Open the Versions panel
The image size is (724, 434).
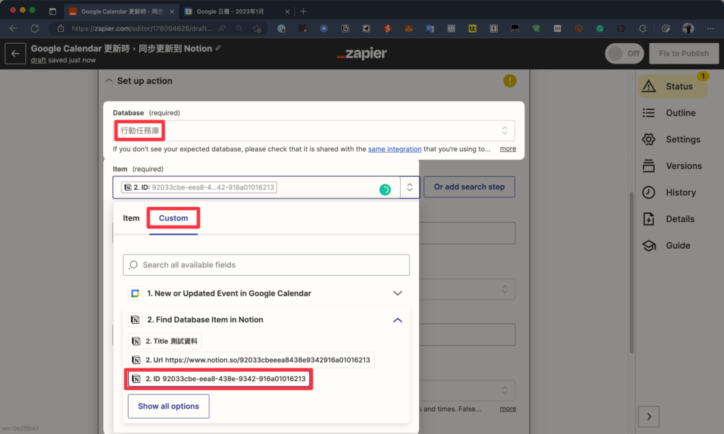click(672, 165)
